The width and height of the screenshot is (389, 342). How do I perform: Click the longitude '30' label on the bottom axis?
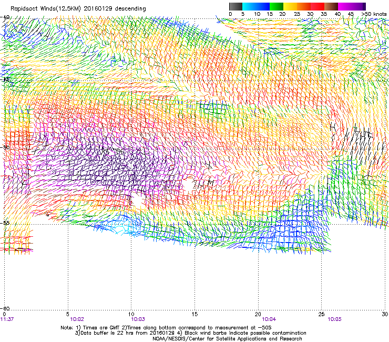[x=385, y=314]
